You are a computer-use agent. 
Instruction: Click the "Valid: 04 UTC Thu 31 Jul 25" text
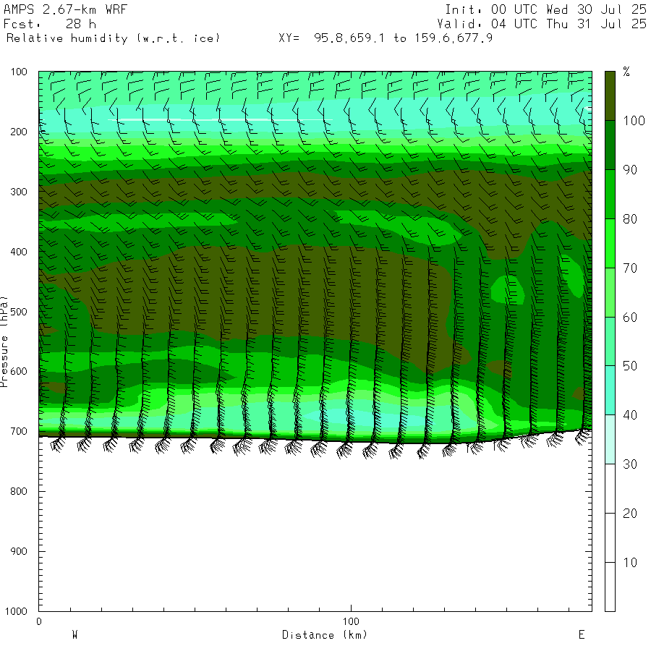tap(542, 24)
